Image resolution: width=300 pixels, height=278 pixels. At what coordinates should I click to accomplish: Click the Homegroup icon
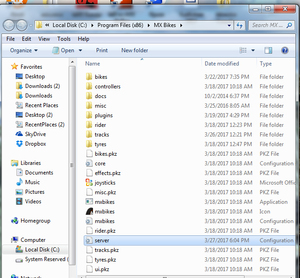tap(15, 221)
